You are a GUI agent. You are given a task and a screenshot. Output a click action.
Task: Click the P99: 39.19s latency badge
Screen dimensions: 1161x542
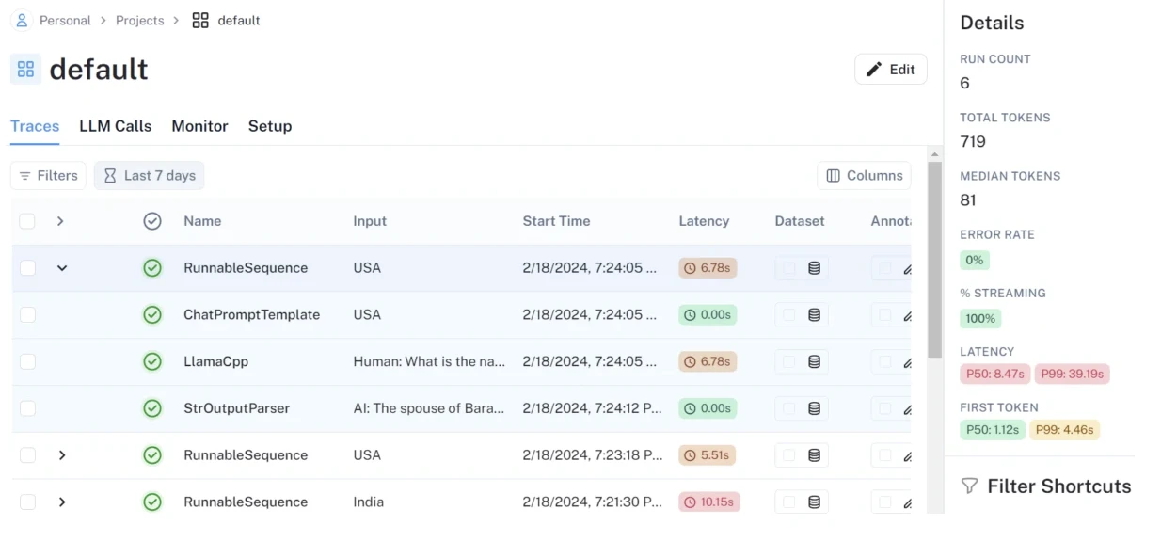1072,374
